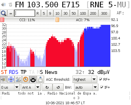Click the ACI 7% interference bar
The image size is (131, 105).
pyautogui.click(x=83, y=20)
